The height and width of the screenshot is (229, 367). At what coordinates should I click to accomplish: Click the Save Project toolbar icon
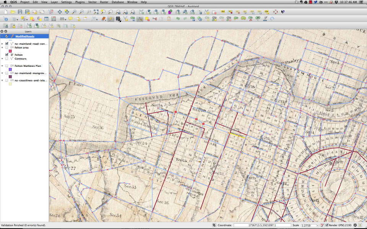[x=20, y=12]
